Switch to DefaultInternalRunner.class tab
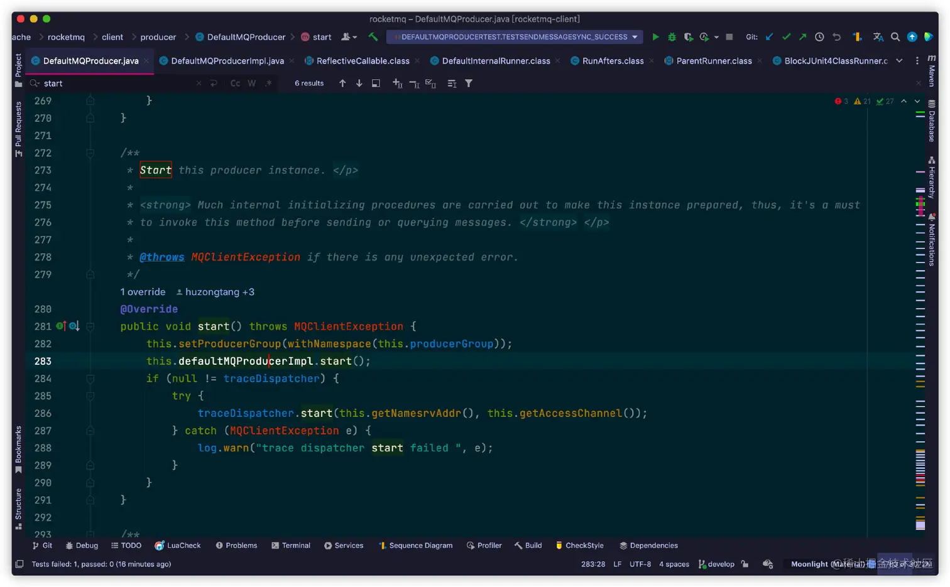Viewport: 950px width, 587px height. point(496,61)
